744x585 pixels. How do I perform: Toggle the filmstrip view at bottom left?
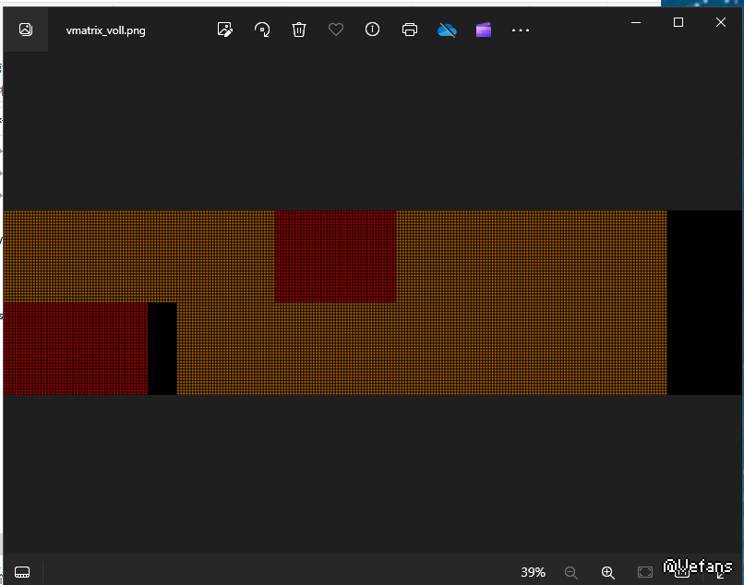(22, 572)
